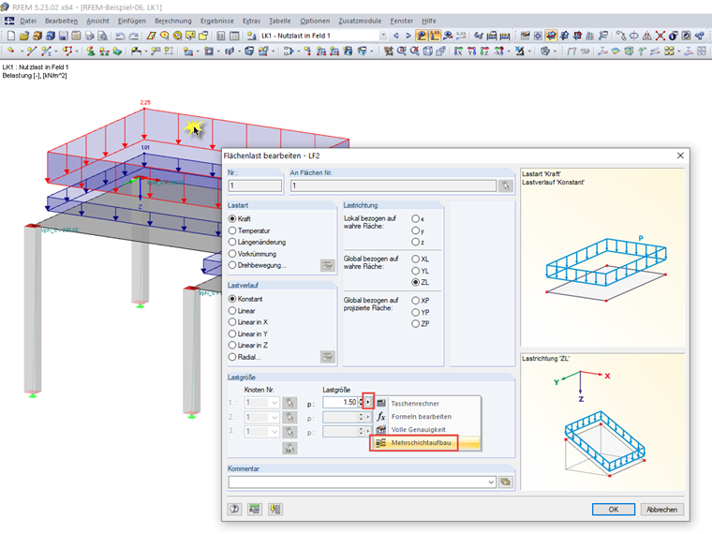Click the Radial edit parameters icon
This screenshot has width=712, height=534.
[327, 357]
